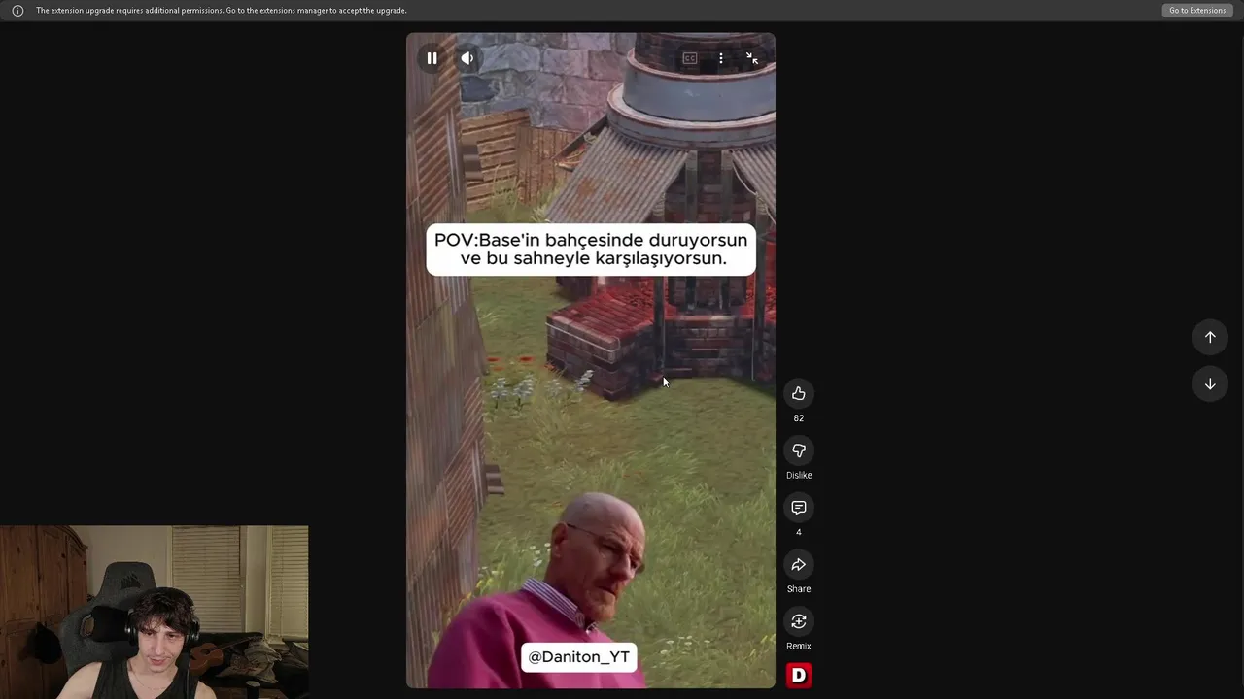Click the Share label text
1244x699 pixels.
pyautogui.click(x=799, y=589)
